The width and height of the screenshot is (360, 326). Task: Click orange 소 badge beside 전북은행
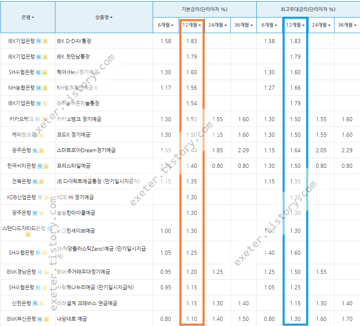pyautogui.click(x=41, y=182)
